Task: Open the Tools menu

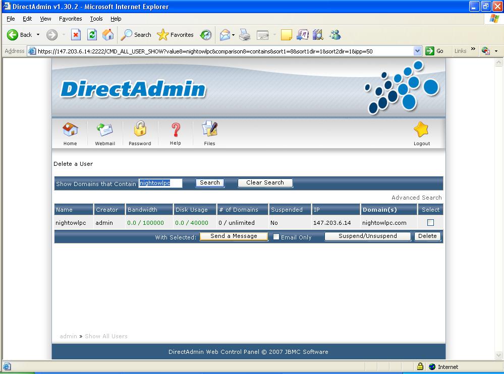Action: point(96,19)
